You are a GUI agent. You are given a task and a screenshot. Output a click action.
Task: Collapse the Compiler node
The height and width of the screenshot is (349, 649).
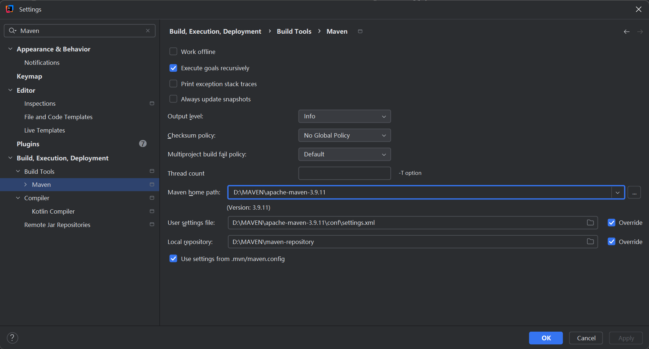[18, 198]
